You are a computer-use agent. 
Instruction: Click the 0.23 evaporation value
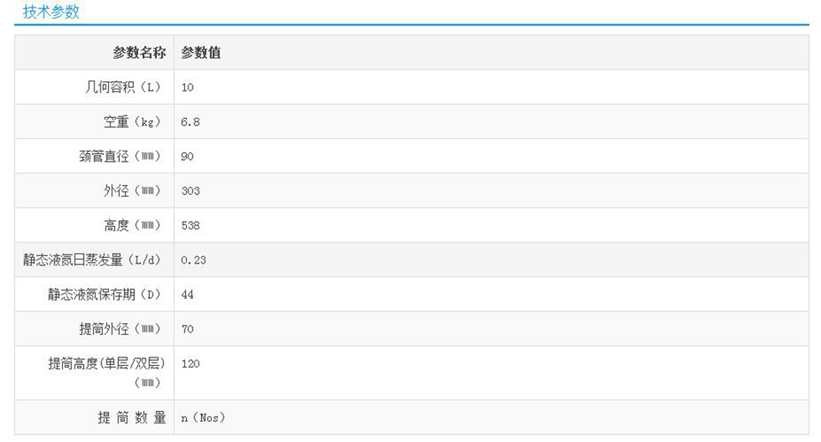[194, 260]
